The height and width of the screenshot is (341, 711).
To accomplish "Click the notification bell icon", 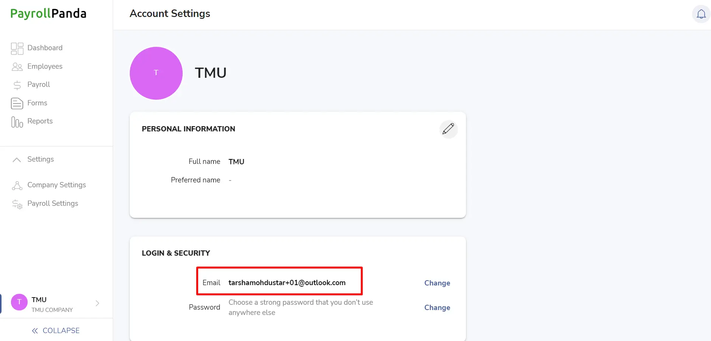I will pos(701,14).
